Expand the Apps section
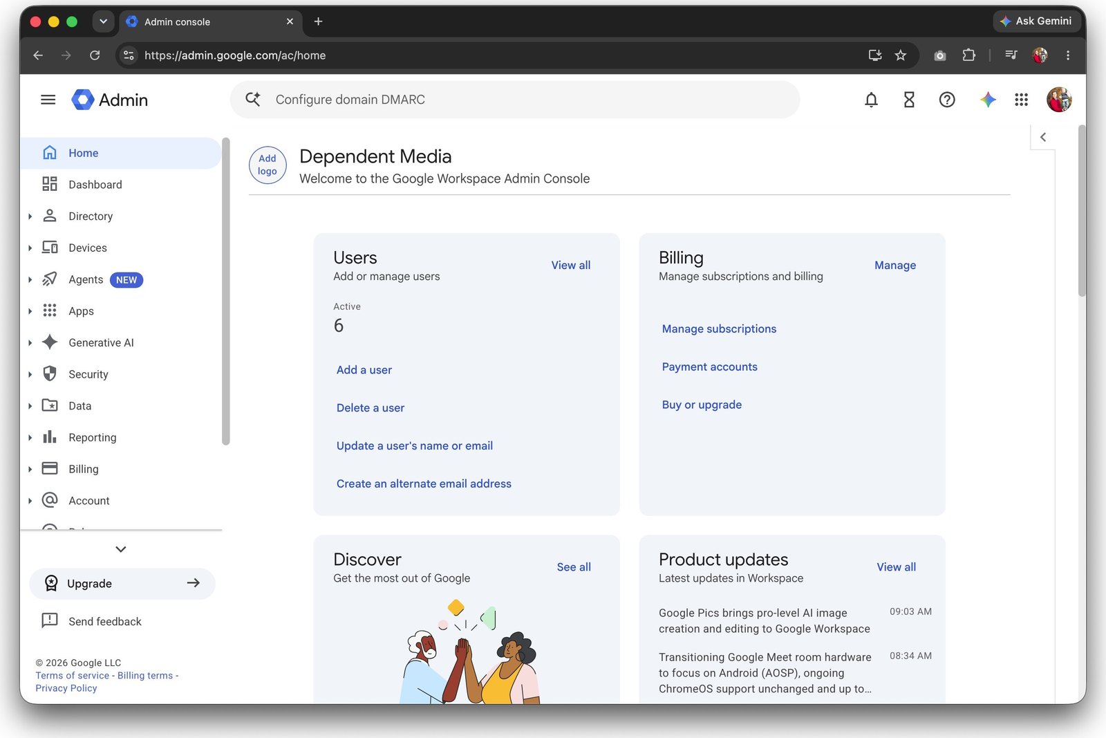The width and height of the screenshot is (1106, 738). tap(30, 311)
